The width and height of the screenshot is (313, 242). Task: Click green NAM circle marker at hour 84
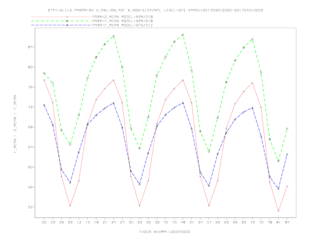(287, 129)
